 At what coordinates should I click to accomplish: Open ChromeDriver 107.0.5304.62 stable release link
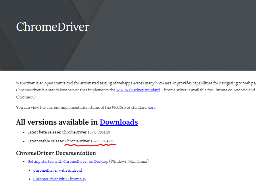(x=89, y=141)
